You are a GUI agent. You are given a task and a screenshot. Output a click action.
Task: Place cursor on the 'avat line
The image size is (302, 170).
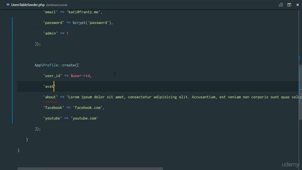pyautogui.click(x=158, y=86)
